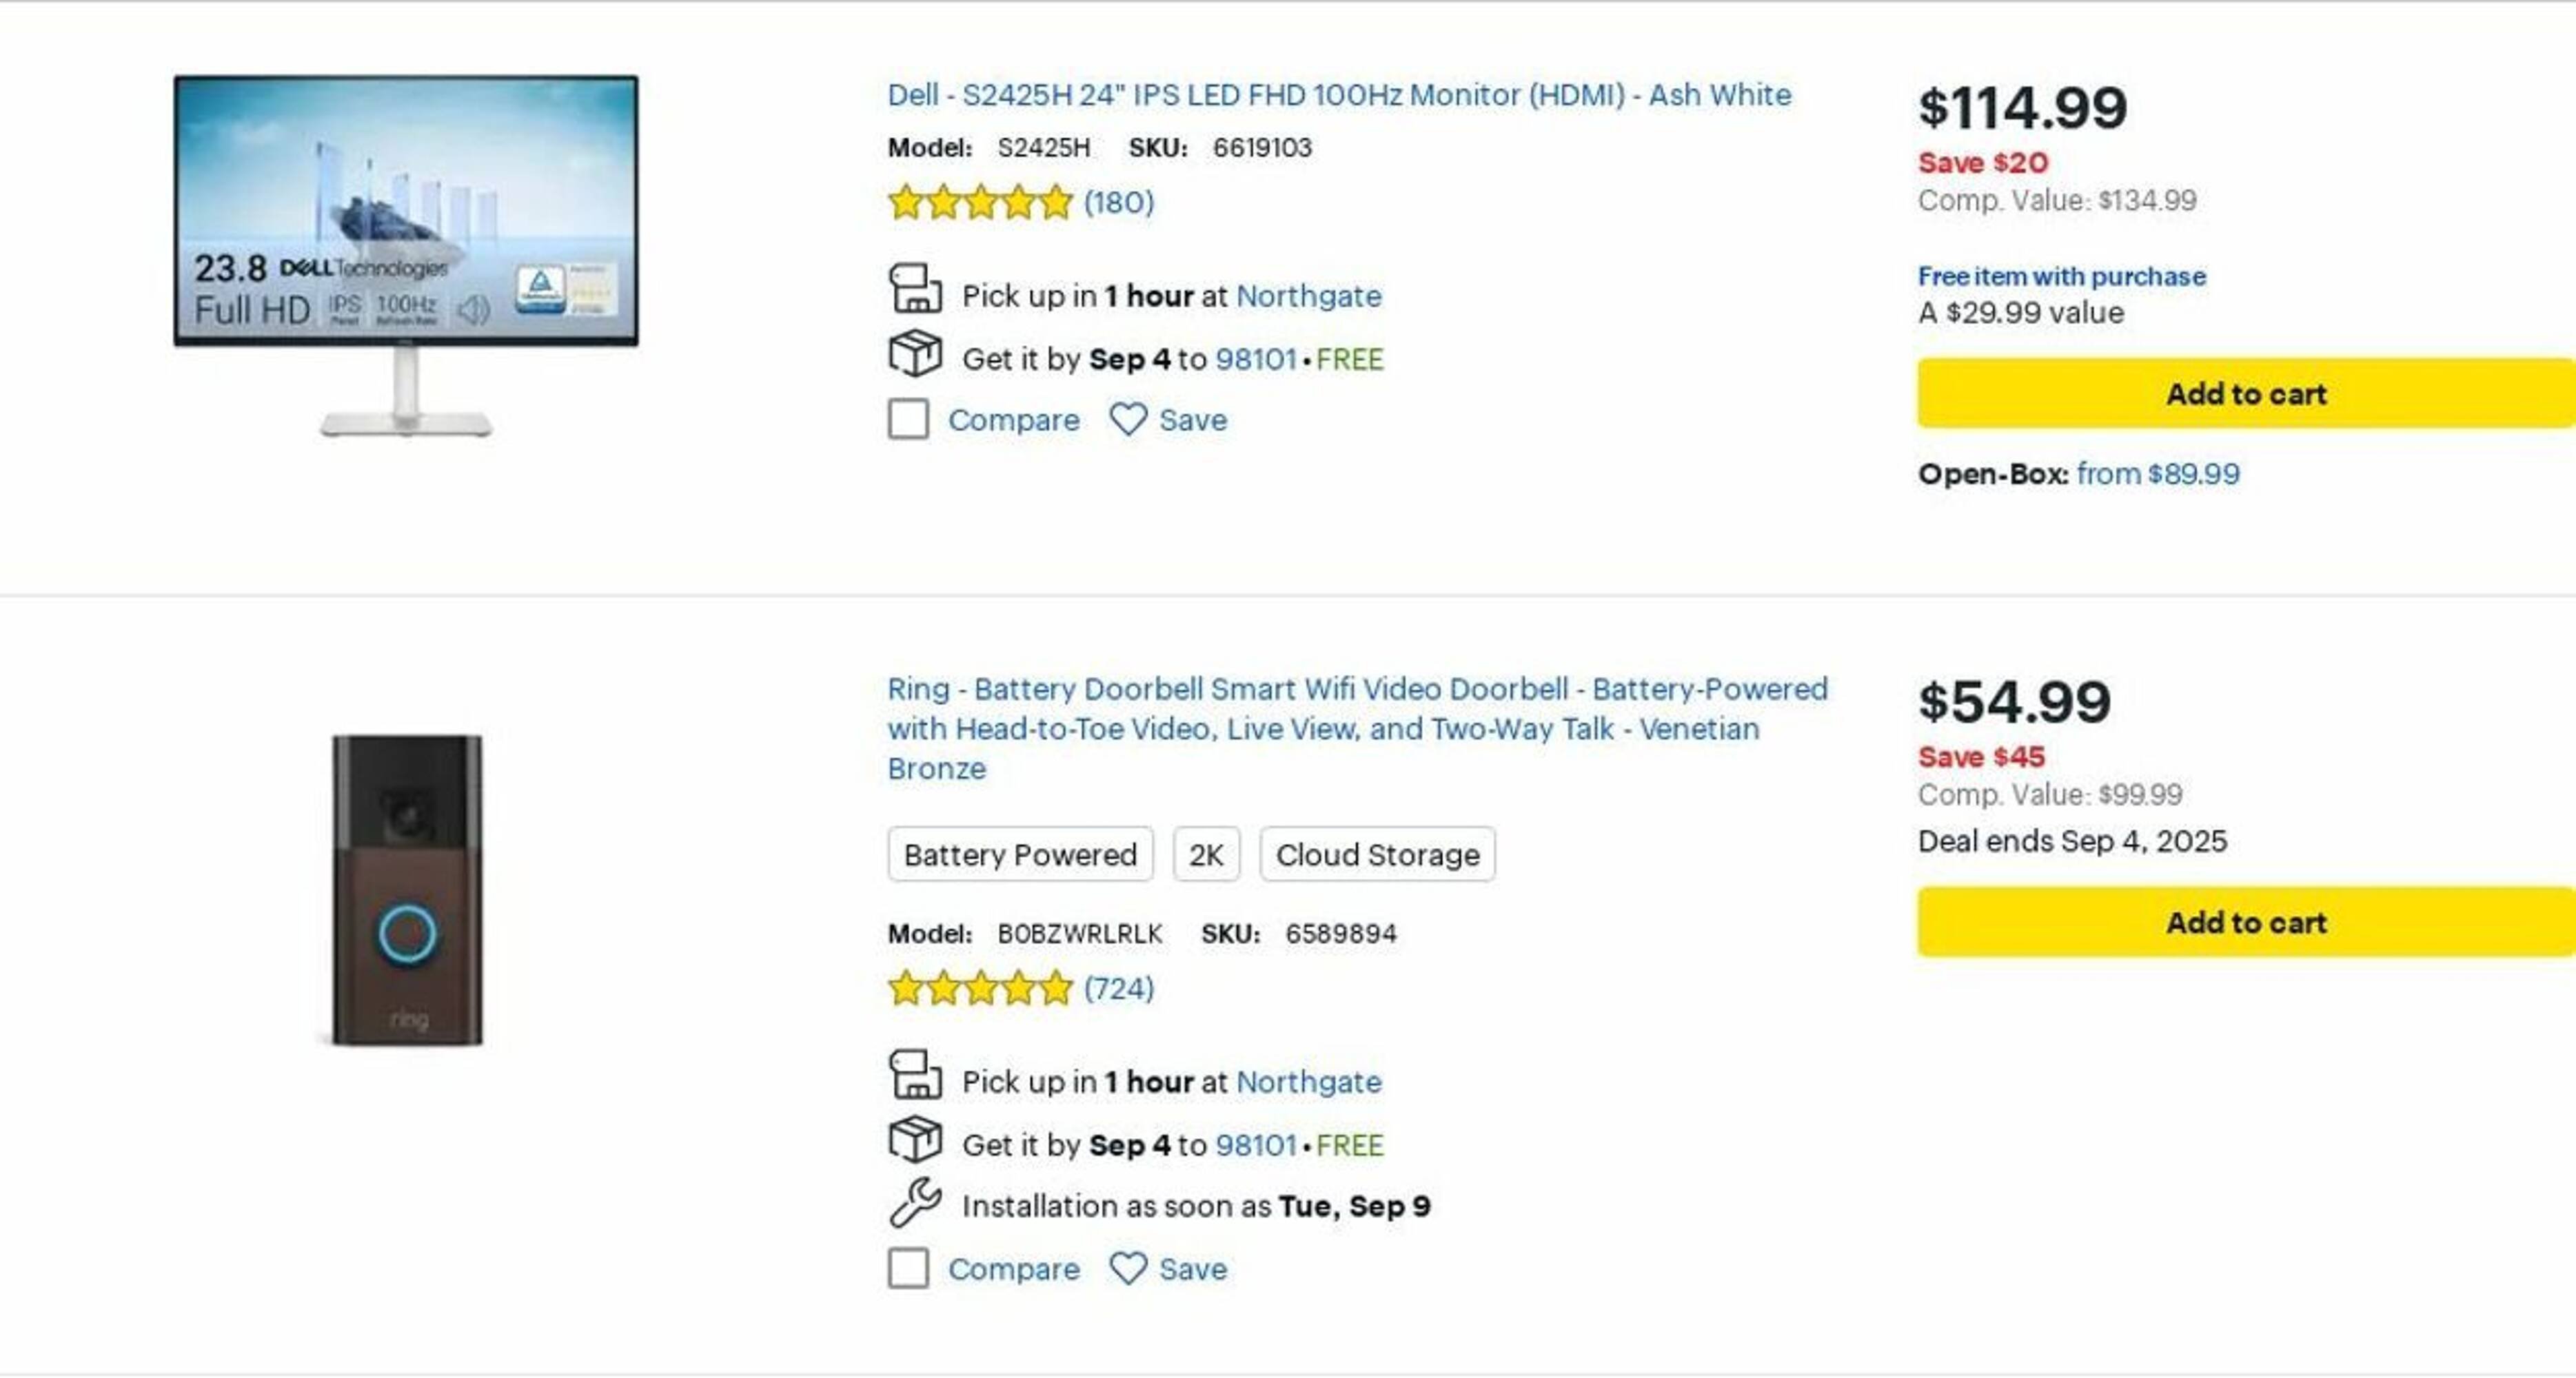Click shipping box icon on Ring doorbell listing
The height and width of the screenshot is (1378, 2576).
point(914,1139)
